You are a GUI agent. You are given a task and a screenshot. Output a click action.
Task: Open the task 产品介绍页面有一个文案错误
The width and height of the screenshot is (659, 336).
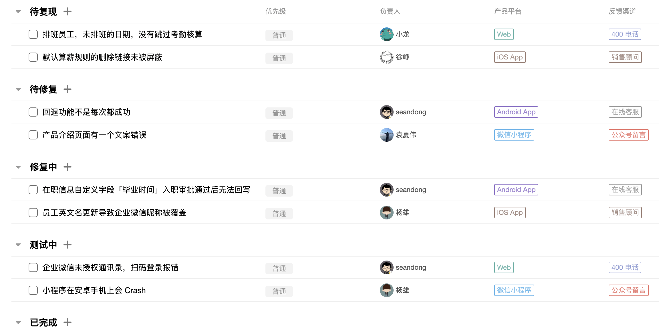pos(94,135)
